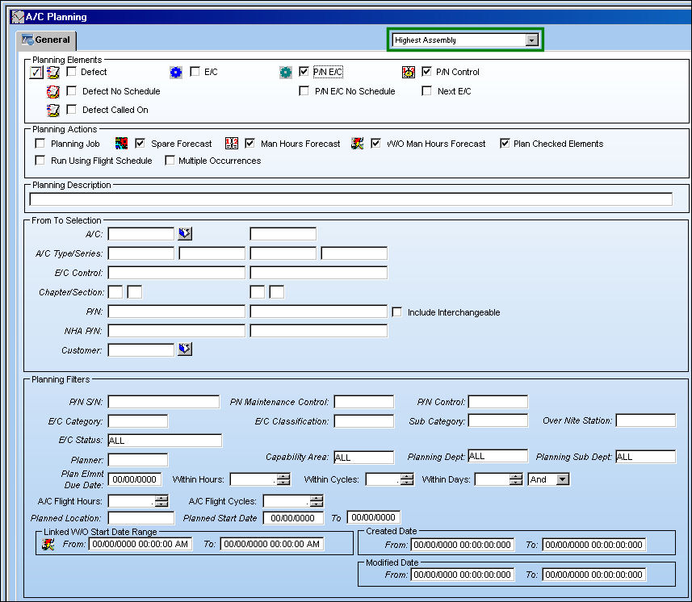Click the W/O Man Hours Forecast icon

(358, 144)
